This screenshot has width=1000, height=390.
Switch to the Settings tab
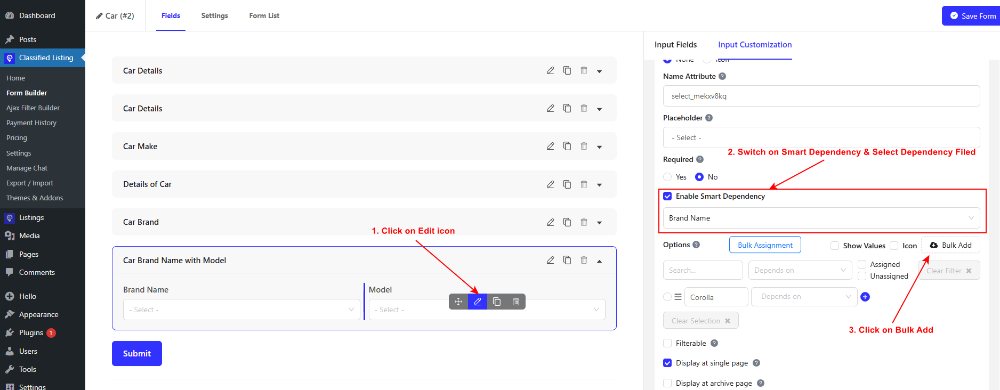tap(214, 15)
